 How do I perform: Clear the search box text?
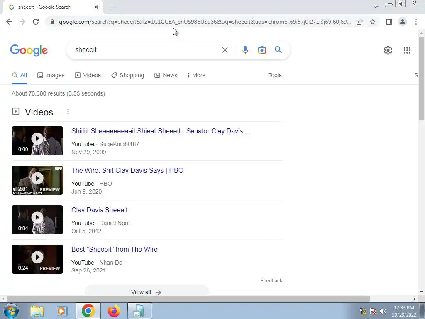click(225, 50)
